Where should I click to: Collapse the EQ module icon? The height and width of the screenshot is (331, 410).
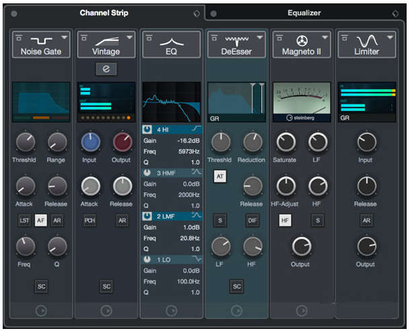(x=149, y=38)
